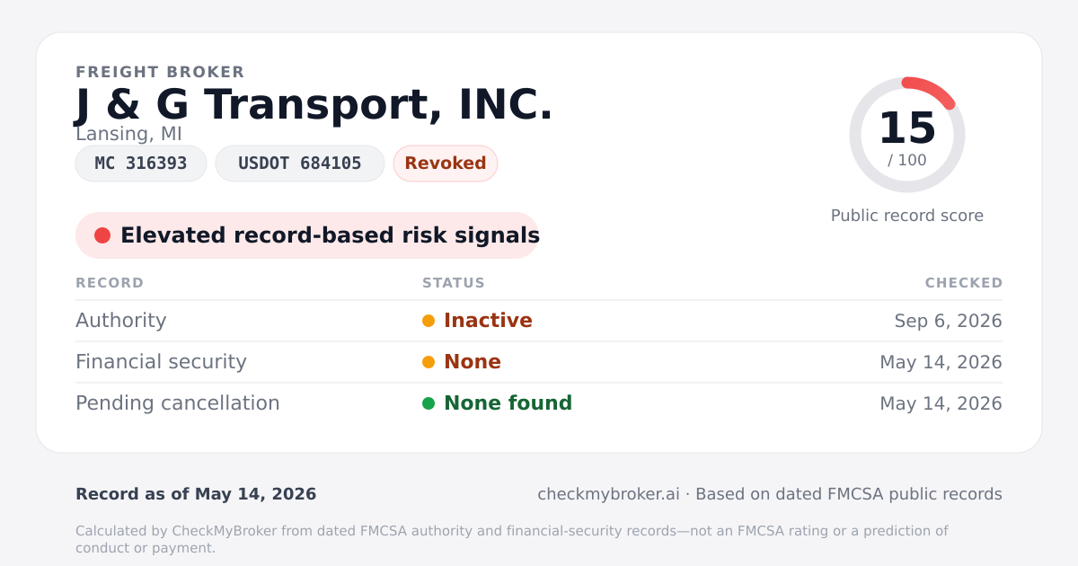The width and height of the screenshot is (1078, 566).
Task: Click the orange dot next to Inactive
Action: (x=429, y=321)
